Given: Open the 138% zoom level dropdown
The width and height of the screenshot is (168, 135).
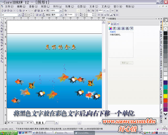Looking at the screenshot, I should coord(61,11).
